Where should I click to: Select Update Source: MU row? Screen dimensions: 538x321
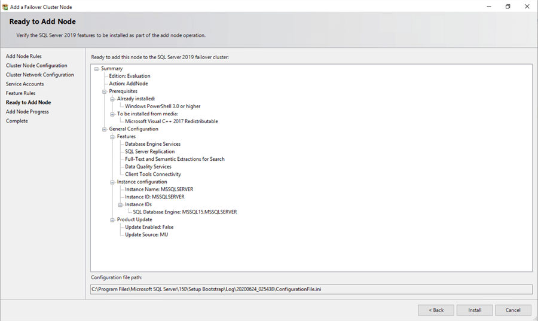click(146, 234)
